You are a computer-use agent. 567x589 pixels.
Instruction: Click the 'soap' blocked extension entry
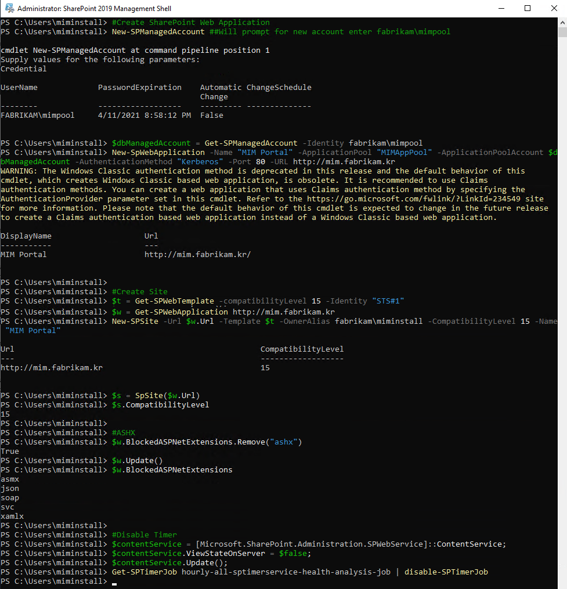tap(10, 498)
